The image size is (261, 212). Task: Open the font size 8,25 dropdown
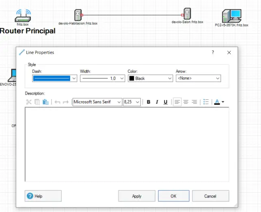point(132,102)
